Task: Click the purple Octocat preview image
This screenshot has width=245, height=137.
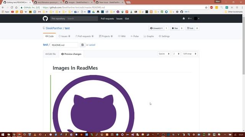Action: point(93,104)
